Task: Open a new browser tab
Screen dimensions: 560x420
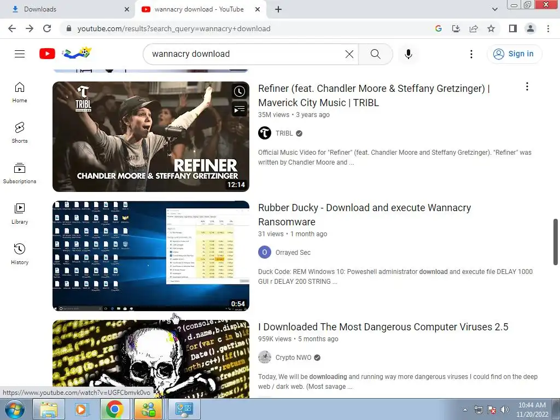Action: [x=278, y=9]
